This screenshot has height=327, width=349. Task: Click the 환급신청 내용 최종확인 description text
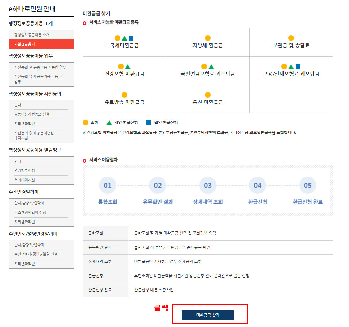[x=154, y=290]
